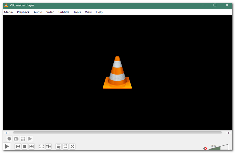
Task: Skip to next media track
Action: tap(31, 146)
